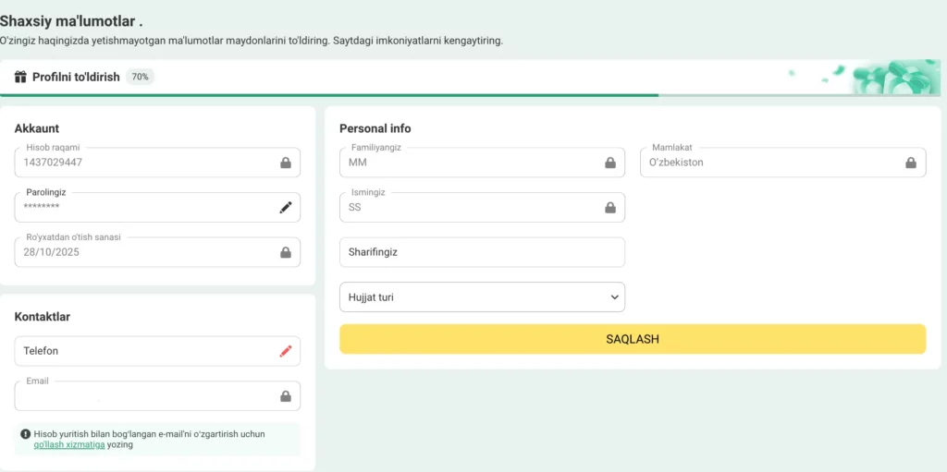Click the lock icon in Hisob raqami field
The height and width of the screenshot is (472, 947).
(286, 163)
